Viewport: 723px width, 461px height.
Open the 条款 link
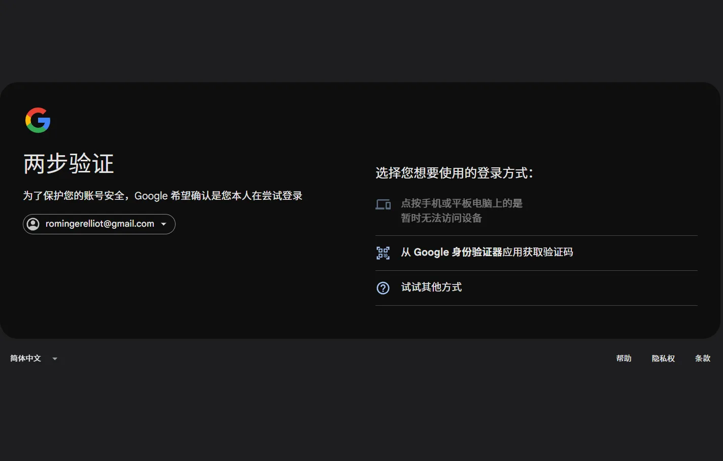pyautogui.click(x=703, y=359)
